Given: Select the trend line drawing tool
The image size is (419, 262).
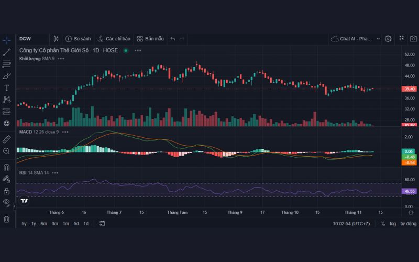Looking at the screenshot, I should [x=7, y=52].
